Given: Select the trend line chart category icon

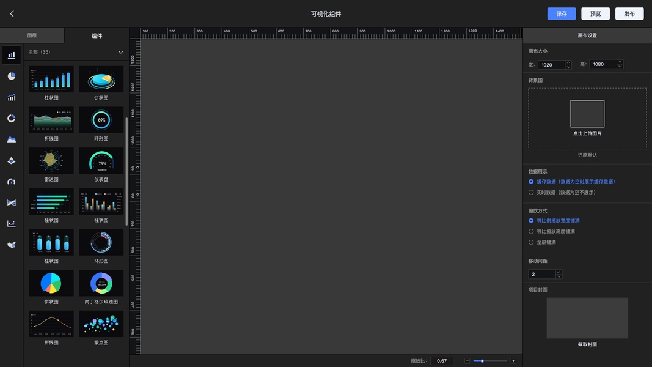Looking at the screenshot, I should point(12,97).
